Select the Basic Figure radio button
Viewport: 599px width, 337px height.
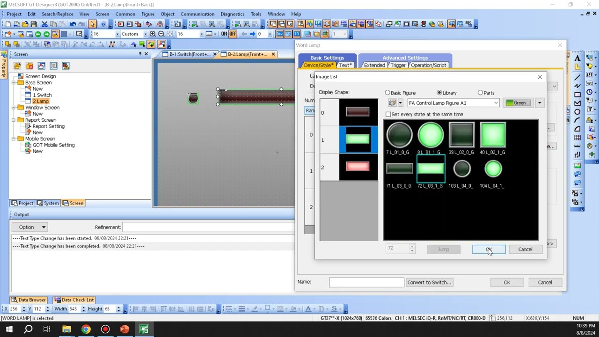click(387, 93)
